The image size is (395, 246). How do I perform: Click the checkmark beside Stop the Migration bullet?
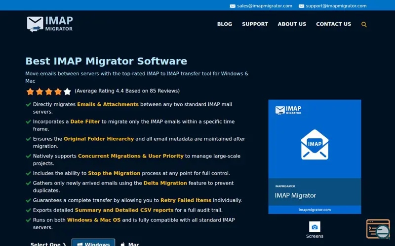[29, 174]
